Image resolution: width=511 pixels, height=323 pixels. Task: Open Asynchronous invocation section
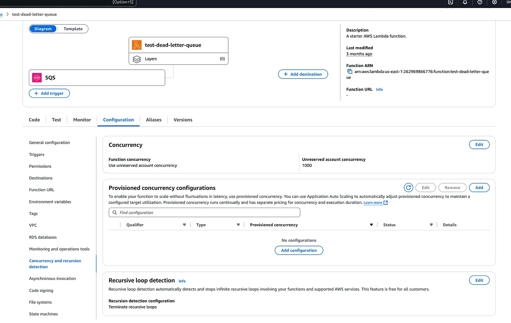pyautogui.click(x=53, y=278)
